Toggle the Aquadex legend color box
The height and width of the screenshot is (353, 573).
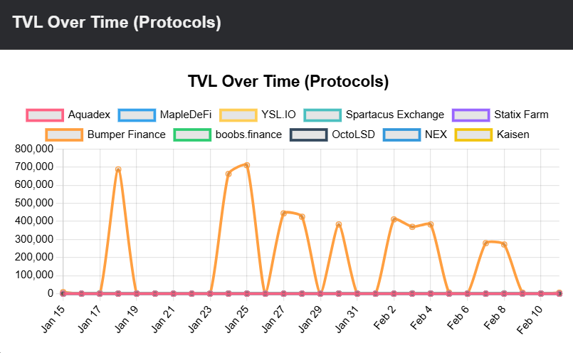click(45, 115)
